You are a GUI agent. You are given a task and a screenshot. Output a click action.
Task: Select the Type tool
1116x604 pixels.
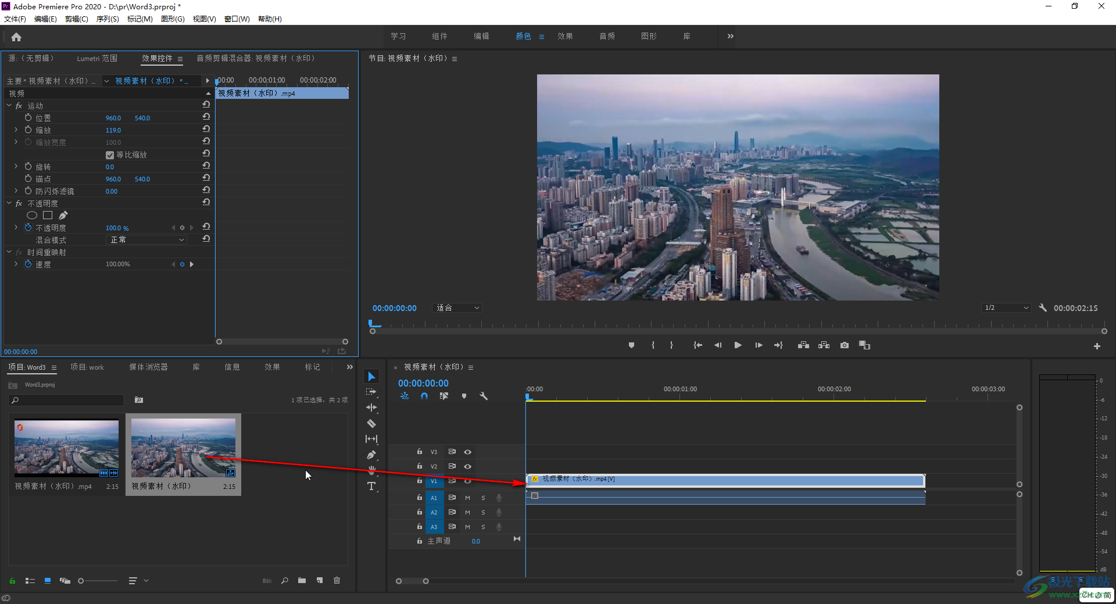point(371,486)
